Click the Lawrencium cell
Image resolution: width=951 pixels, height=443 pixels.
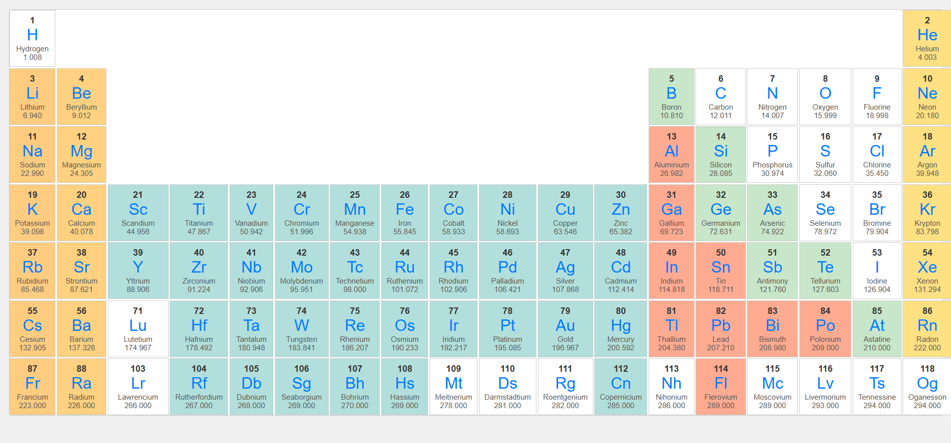(x=138, y=387)
